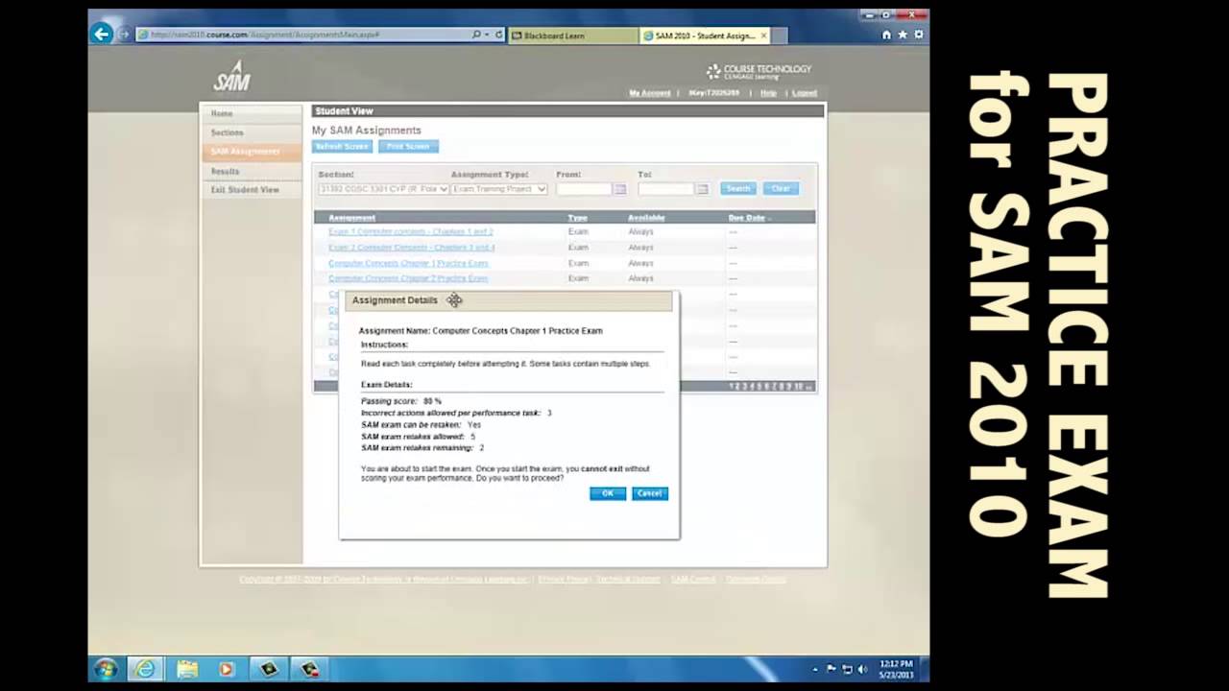Open the browser Tools gear icon
1229x691 pixels.
919,35
